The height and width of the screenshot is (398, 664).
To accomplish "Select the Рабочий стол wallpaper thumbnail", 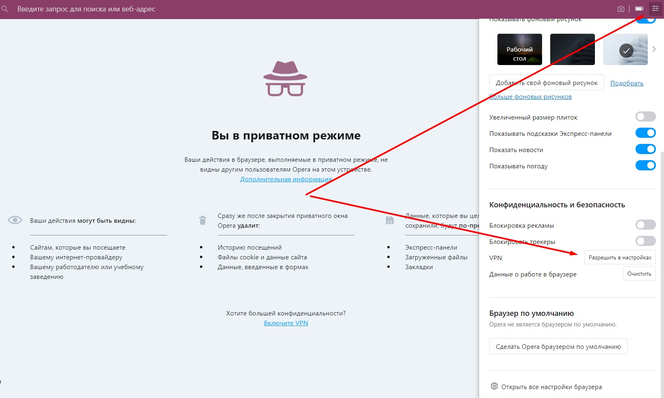I will point(520,49).
